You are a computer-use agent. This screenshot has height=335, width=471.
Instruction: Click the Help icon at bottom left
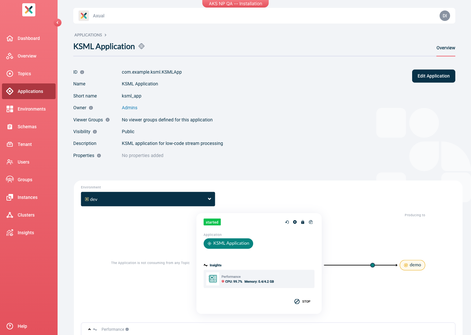click(10, 326)
